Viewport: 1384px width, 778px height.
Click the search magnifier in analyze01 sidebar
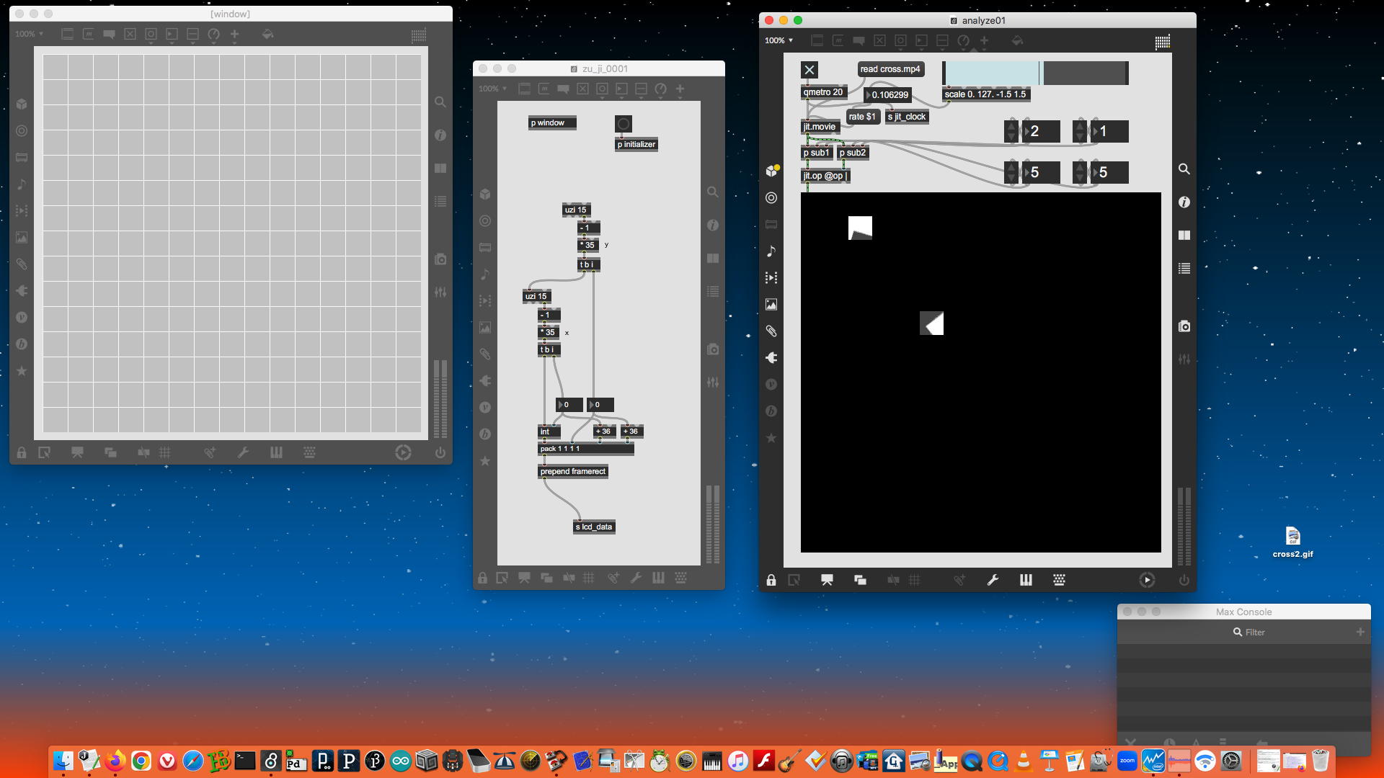[x=1184, y=169]
